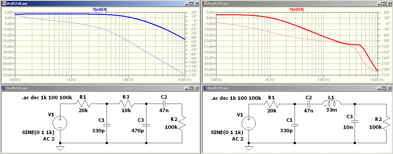Image resolution: width=393 pixels, height=154 pixels.
Task: Click the ground symbol in Draft239 schematic
Action: 248,148
